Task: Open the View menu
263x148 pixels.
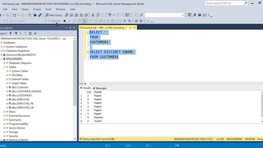Action: [x=14, y=9]
